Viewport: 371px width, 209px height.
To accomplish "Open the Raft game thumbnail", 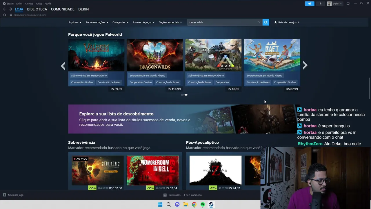I will (x=272, y=55).
